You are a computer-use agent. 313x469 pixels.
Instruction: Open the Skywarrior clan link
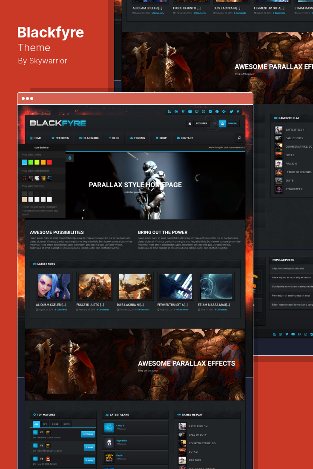[121, 440]
